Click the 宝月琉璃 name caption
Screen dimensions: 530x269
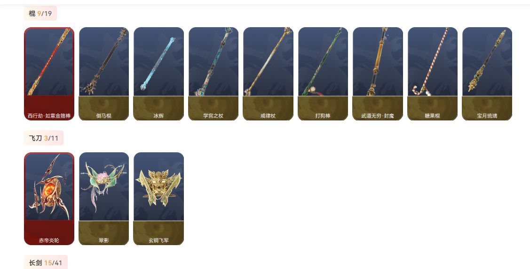point(487,116)
